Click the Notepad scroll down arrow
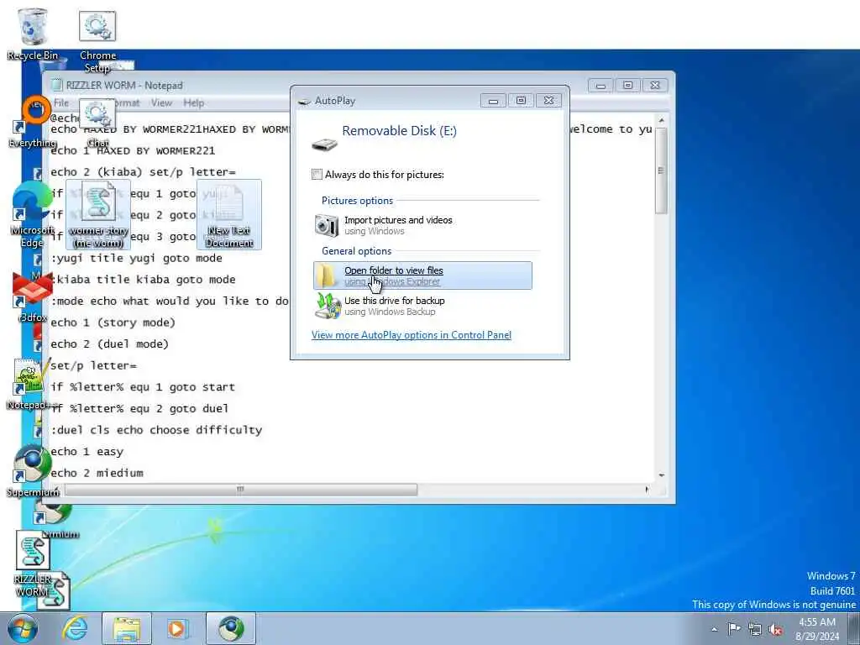Image resolution: width=860 pixels, height=645 pixels. [661, 475]
